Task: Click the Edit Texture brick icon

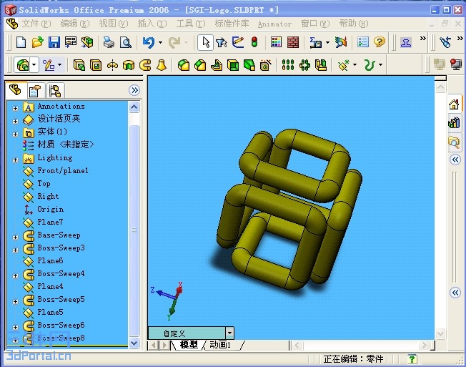Action: [x=293, y=42]
